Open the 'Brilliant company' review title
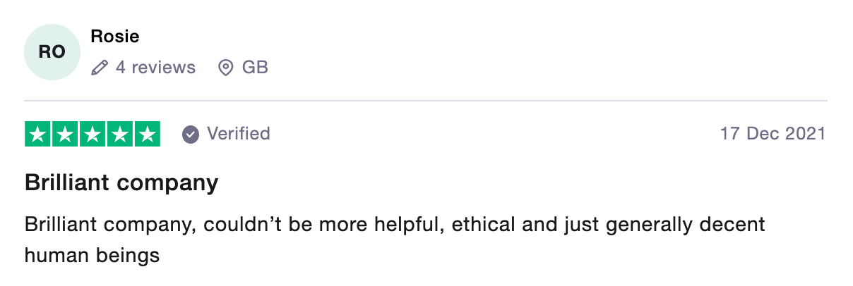Viewport: 853px width, 286px height. pyautogui.click(x=121, y=183)
